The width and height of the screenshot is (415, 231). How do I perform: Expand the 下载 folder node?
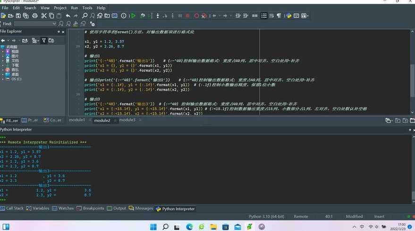click(x=3, y=65)
